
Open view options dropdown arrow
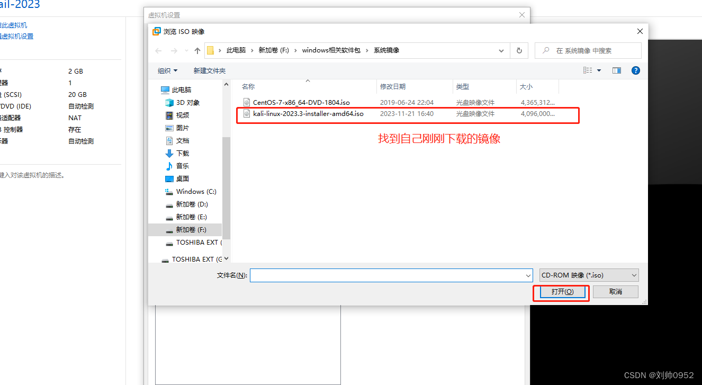point(599,70)
